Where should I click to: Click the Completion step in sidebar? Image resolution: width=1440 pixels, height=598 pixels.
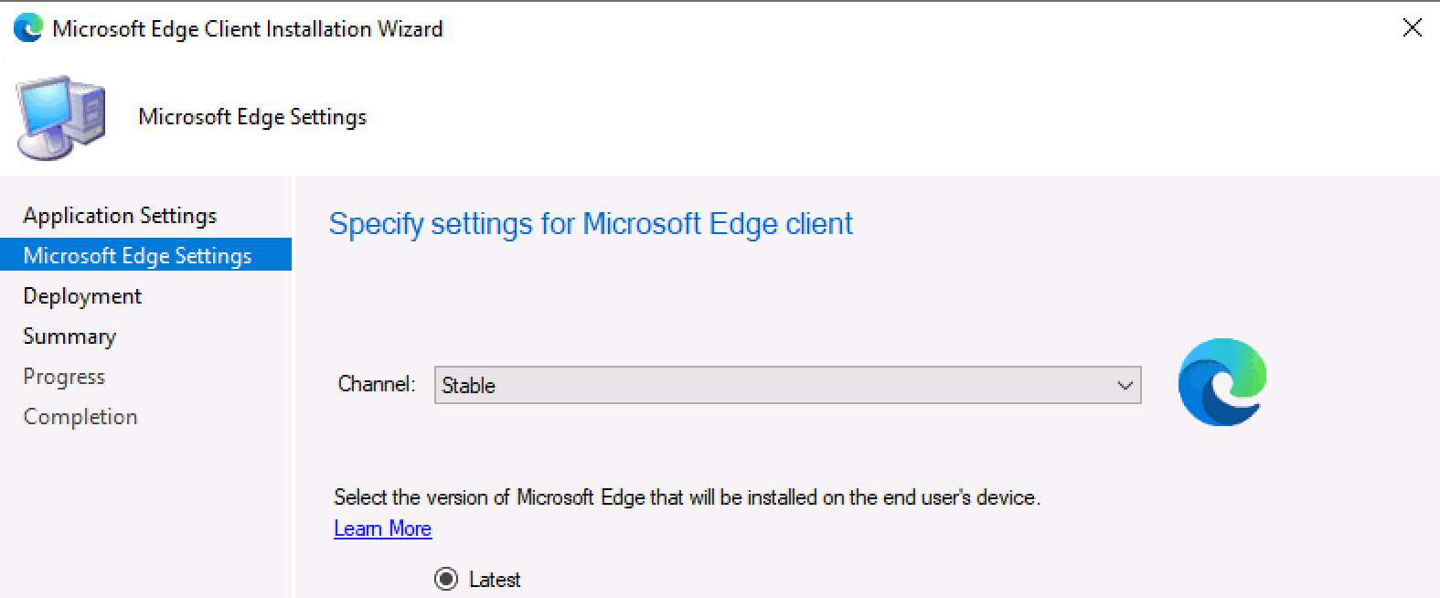(80, 417)
